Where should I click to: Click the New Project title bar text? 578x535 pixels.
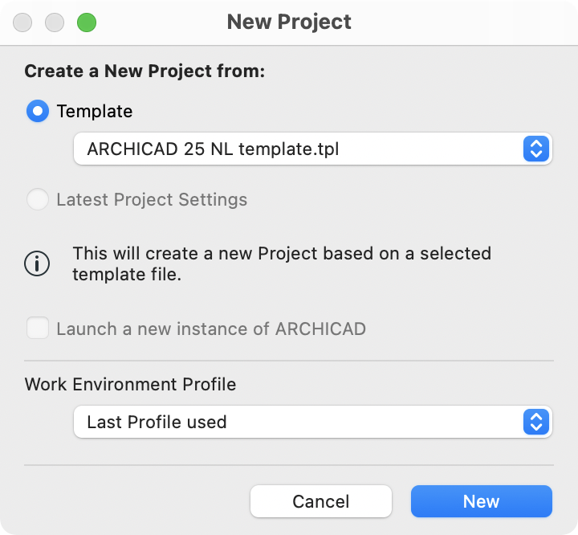point(289,22)
